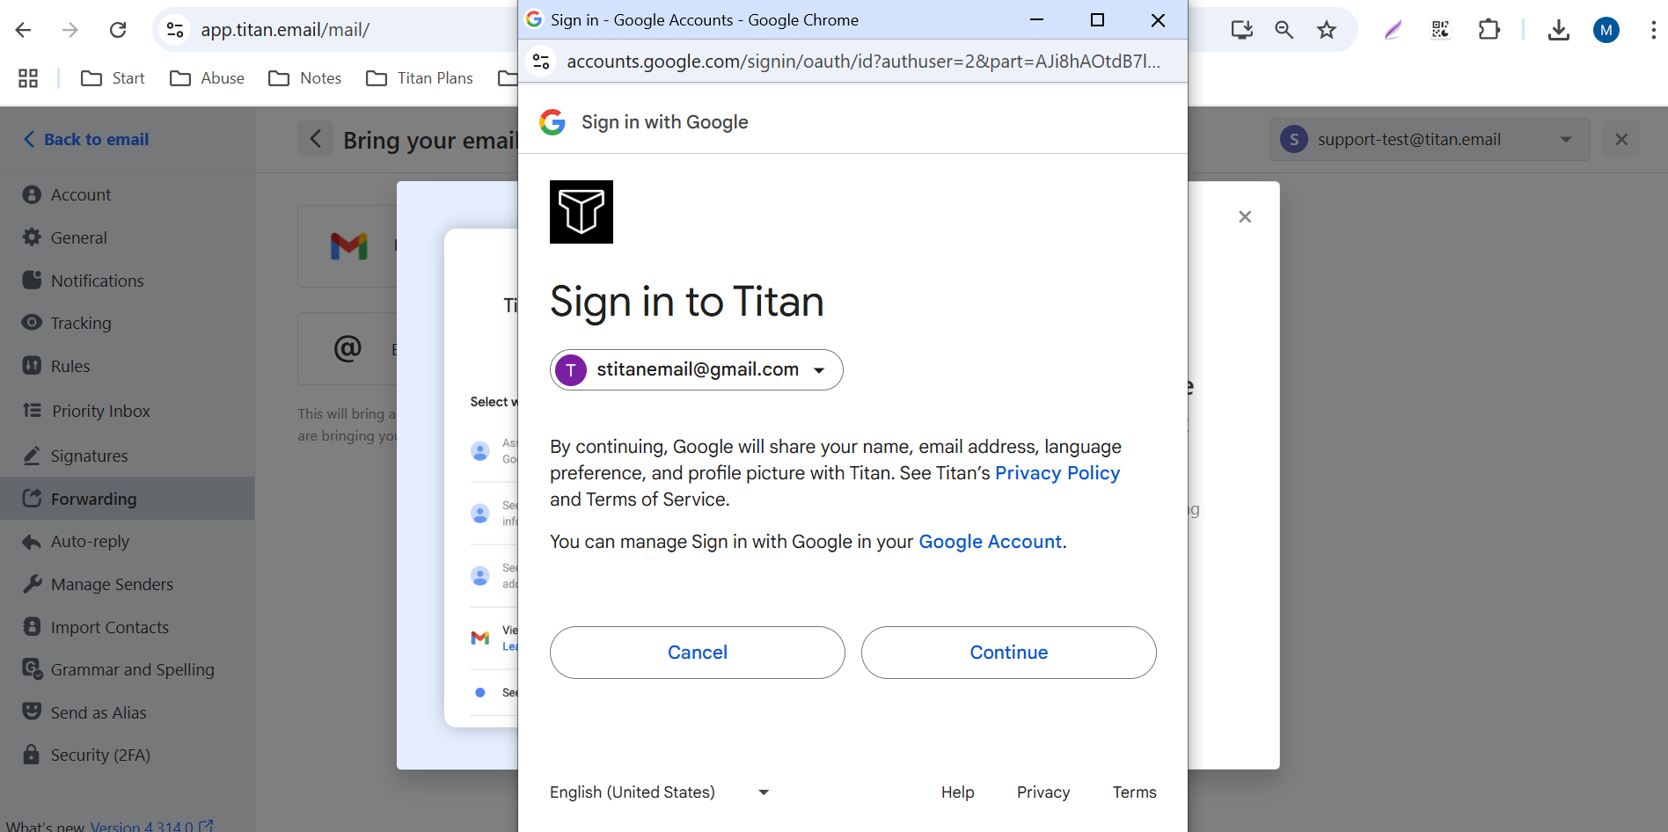Click the browser forward arrow
This screenshot has height=832, width=1668.
70,30
